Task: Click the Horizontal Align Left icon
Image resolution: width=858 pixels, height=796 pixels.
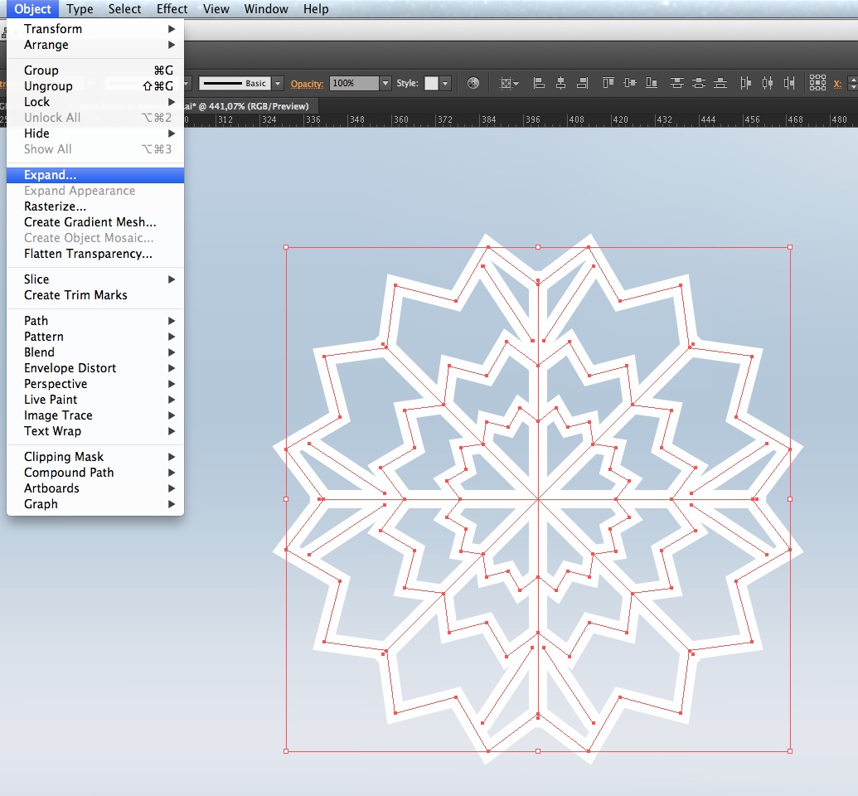Action: click(x=539, y=83)
